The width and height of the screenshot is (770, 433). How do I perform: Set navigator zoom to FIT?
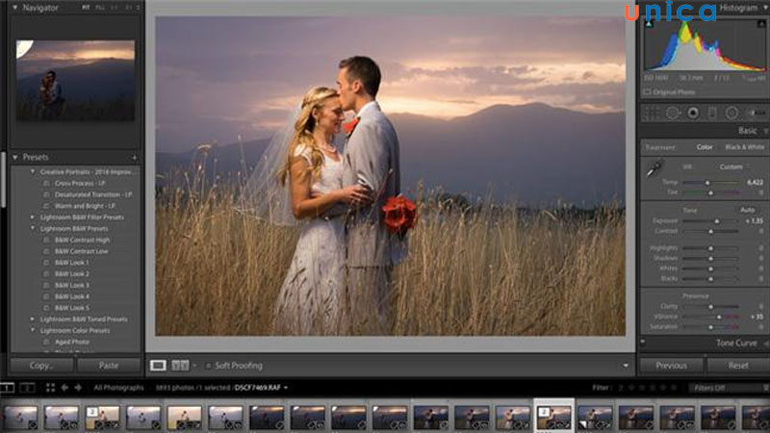point(86,8)
